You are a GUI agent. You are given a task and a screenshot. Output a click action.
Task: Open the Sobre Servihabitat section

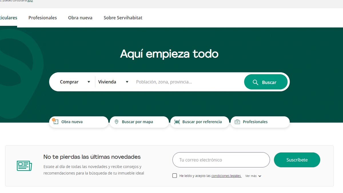click(x=123, y=18)
